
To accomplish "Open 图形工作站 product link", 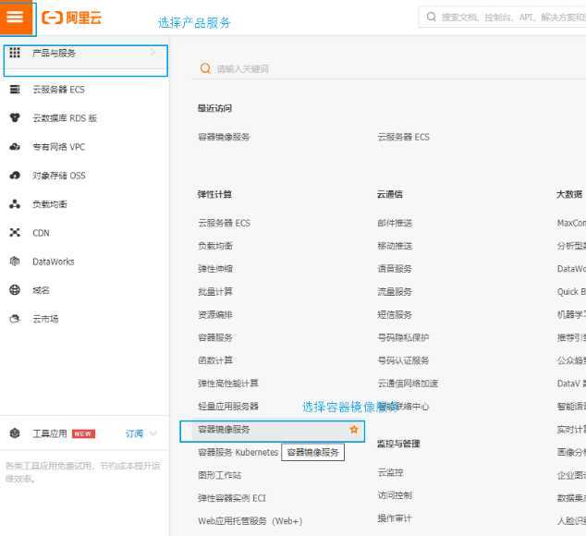I will 219,475.
